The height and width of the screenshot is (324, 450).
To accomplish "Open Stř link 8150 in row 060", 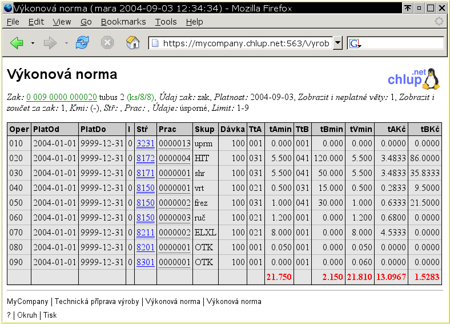I will click(146, 218).
